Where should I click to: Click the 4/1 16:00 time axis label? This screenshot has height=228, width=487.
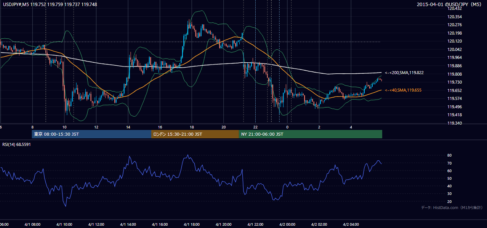pos(161,224)
